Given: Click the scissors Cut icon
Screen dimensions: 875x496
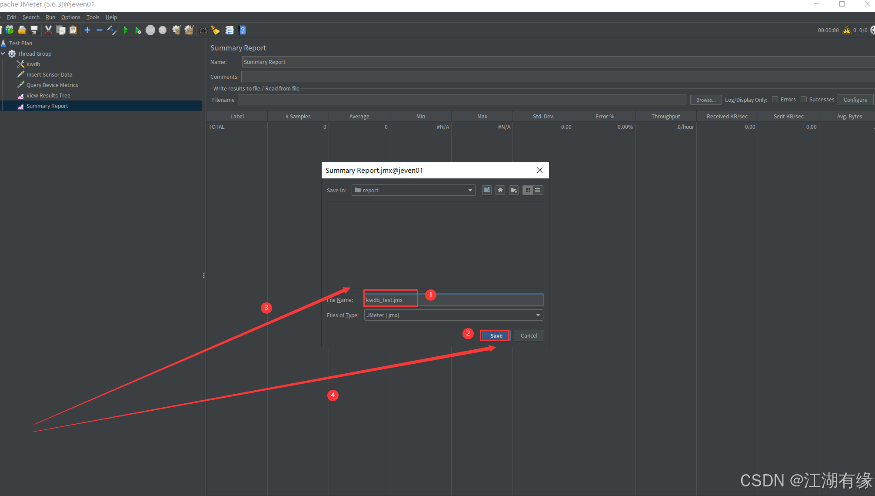Looking at the screenshot, I should click(x=48, y=30).
